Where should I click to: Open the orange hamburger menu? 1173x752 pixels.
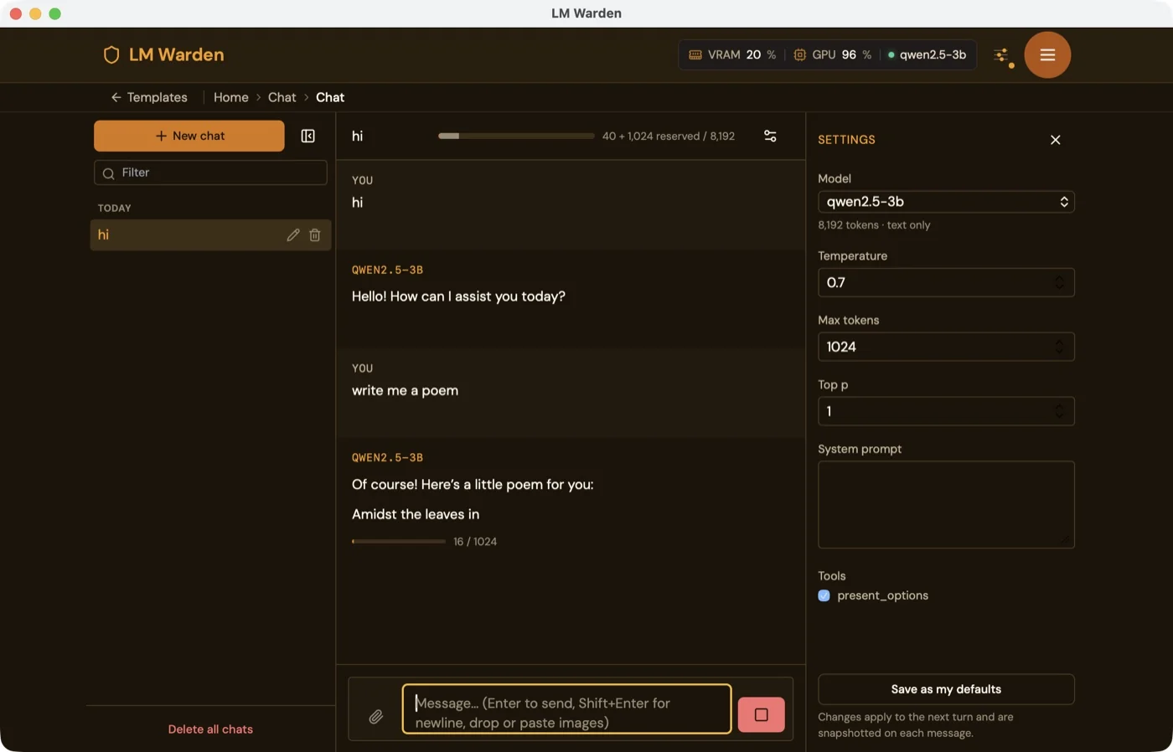point(1047,55)
